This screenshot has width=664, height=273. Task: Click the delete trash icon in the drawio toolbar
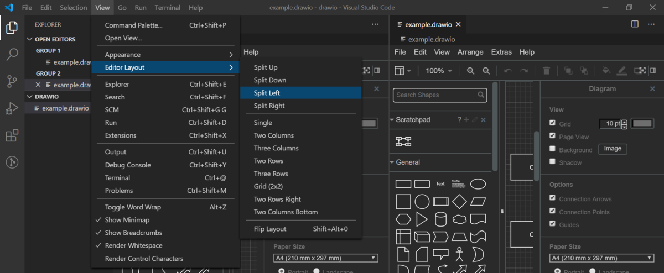point(546,71)
